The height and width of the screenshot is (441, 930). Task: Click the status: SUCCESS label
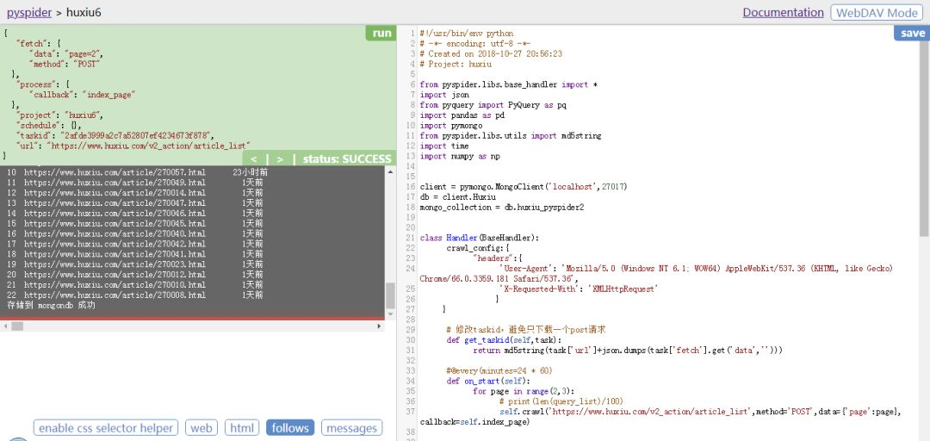coord(347,158)
